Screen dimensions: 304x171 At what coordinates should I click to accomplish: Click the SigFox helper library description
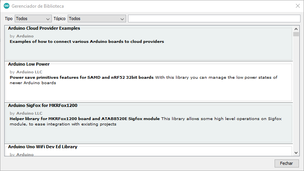tap(145, 122)
